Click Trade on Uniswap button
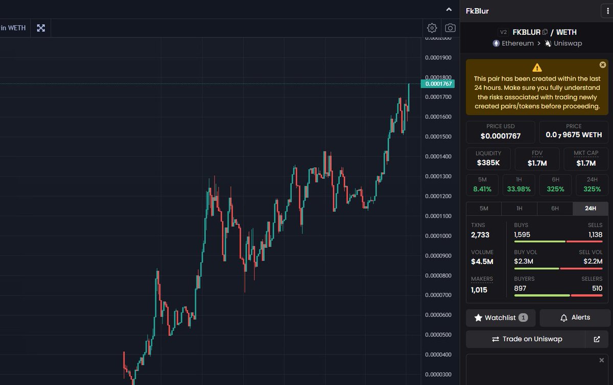 (x=527, y=339)
